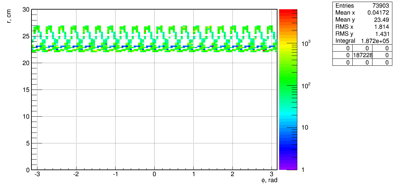The width and height of the screenshot is (396, 189).
Task: Click the purple bottom of color palette
Action: [288, 168]
